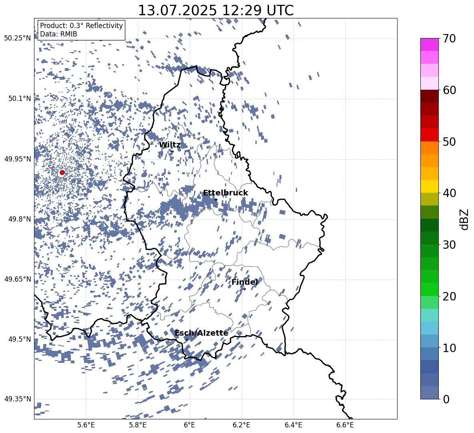Click the 49.35°N latitude label

tap(18, 399)
